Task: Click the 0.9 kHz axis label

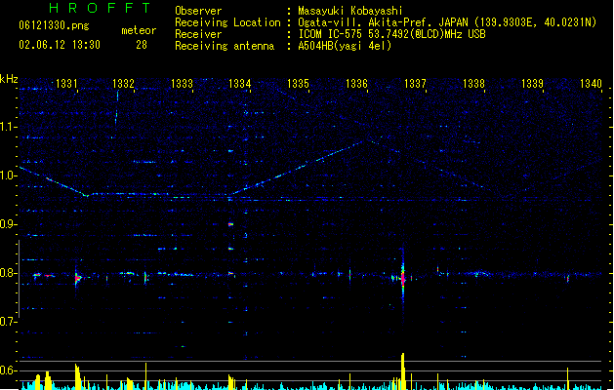Action: pyautogui.click(x=8, y=224)
